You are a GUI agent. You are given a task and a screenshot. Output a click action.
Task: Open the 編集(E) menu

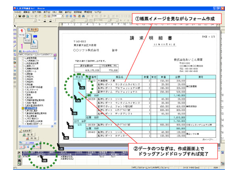click(27, 12)
